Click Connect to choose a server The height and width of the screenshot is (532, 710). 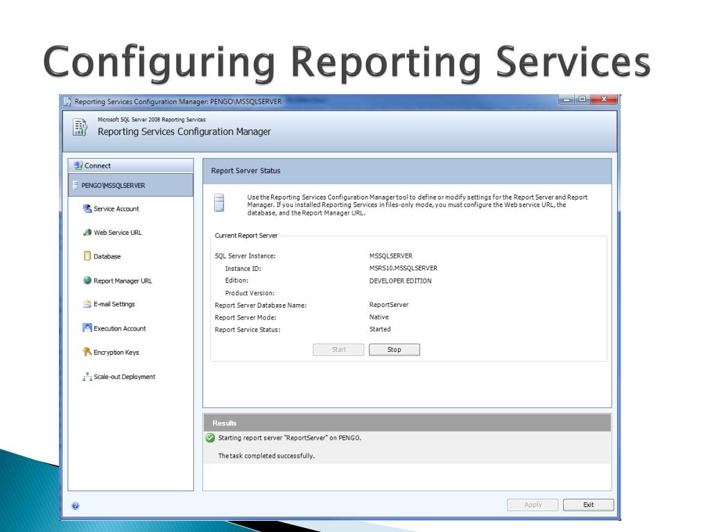[x=131, y=166]
